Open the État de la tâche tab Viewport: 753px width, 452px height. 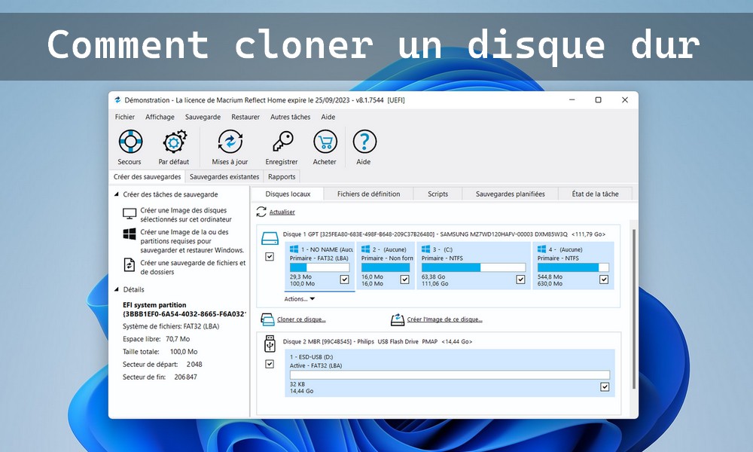[595, 194]
